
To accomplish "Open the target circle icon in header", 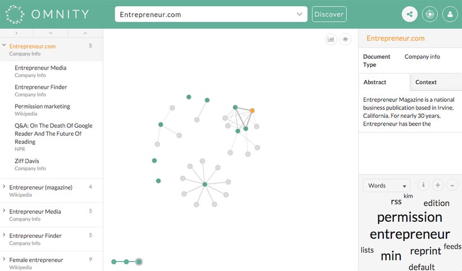I will (429, 14).
